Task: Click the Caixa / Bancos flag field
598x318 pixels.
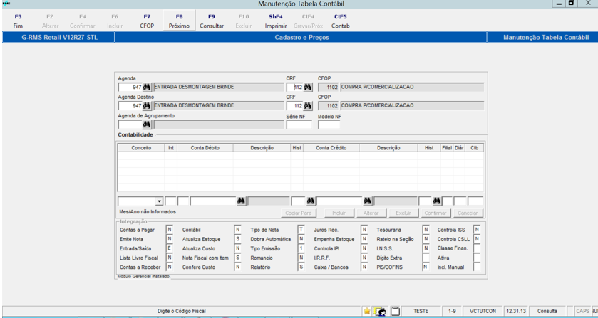Action: tap(364, 267)
